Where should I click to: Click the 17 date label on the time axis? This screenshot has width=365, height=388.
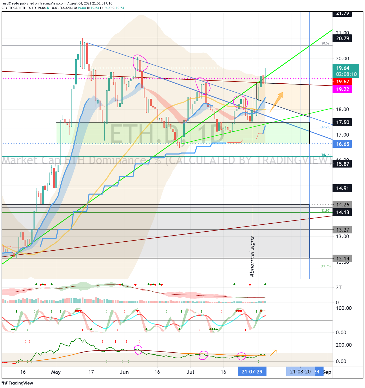pyautogui.click(x=91, y=372)
